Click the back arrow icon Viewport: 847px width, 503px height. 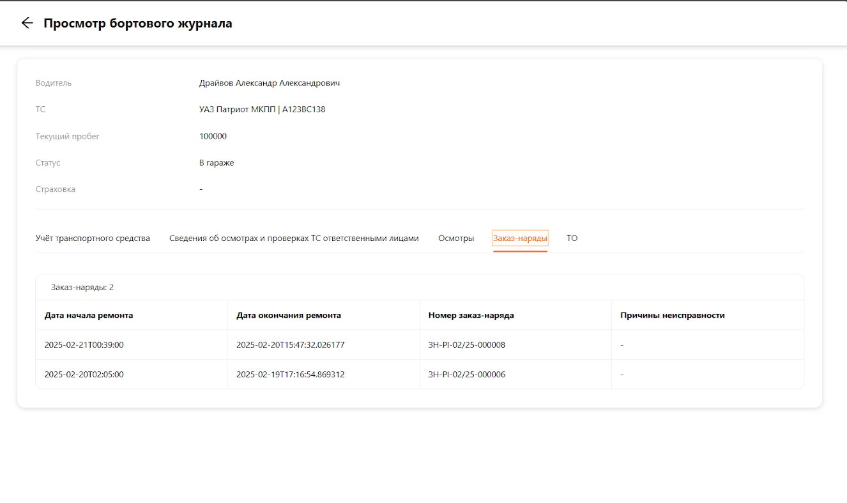(27, 23)
